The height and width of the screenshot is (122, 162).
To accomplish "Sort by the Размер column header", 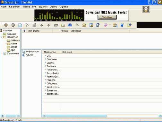I will 61,31.
